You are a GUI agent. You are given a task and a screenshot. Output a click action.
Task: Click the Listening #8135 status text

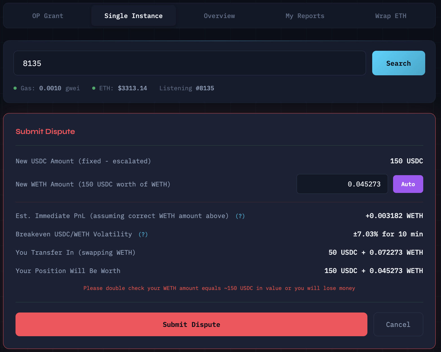click(186, 88)
